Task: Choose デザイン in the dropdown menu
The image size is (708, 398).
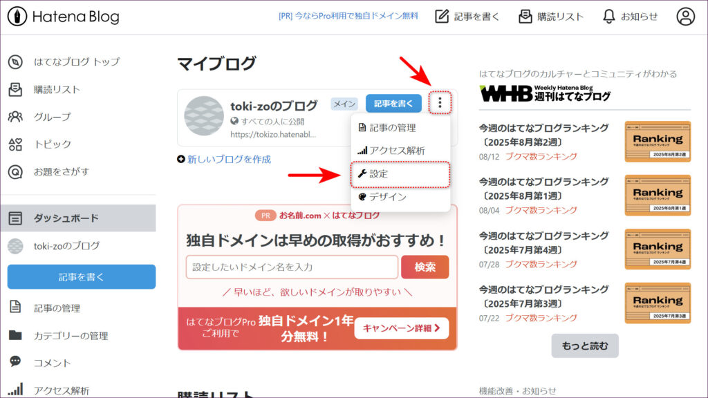Action: (x=387, y=197)
